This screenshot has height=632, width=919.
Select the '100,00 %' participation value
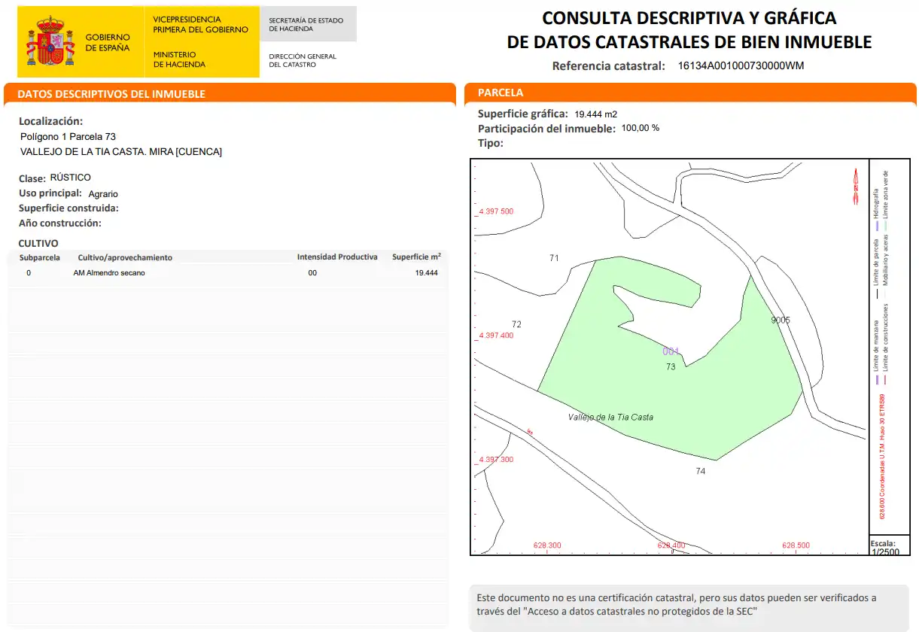point(640,128)
